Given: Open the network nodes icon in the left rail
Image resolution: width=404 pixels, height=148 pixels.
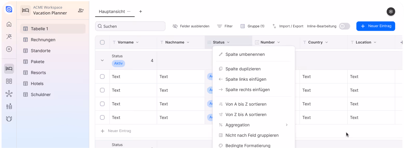Looking at the screenshot, I should coord(9,94).
